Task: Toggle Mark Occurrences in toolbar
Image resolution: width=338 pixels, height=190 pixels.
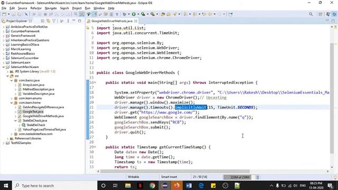Action: click(95, 14)
